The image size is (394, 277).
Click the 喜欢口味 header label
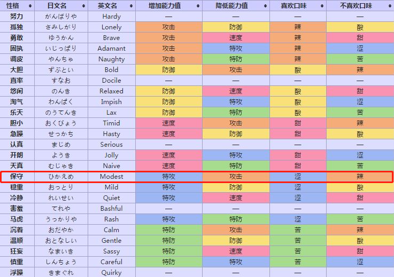[x=293, y=5]
